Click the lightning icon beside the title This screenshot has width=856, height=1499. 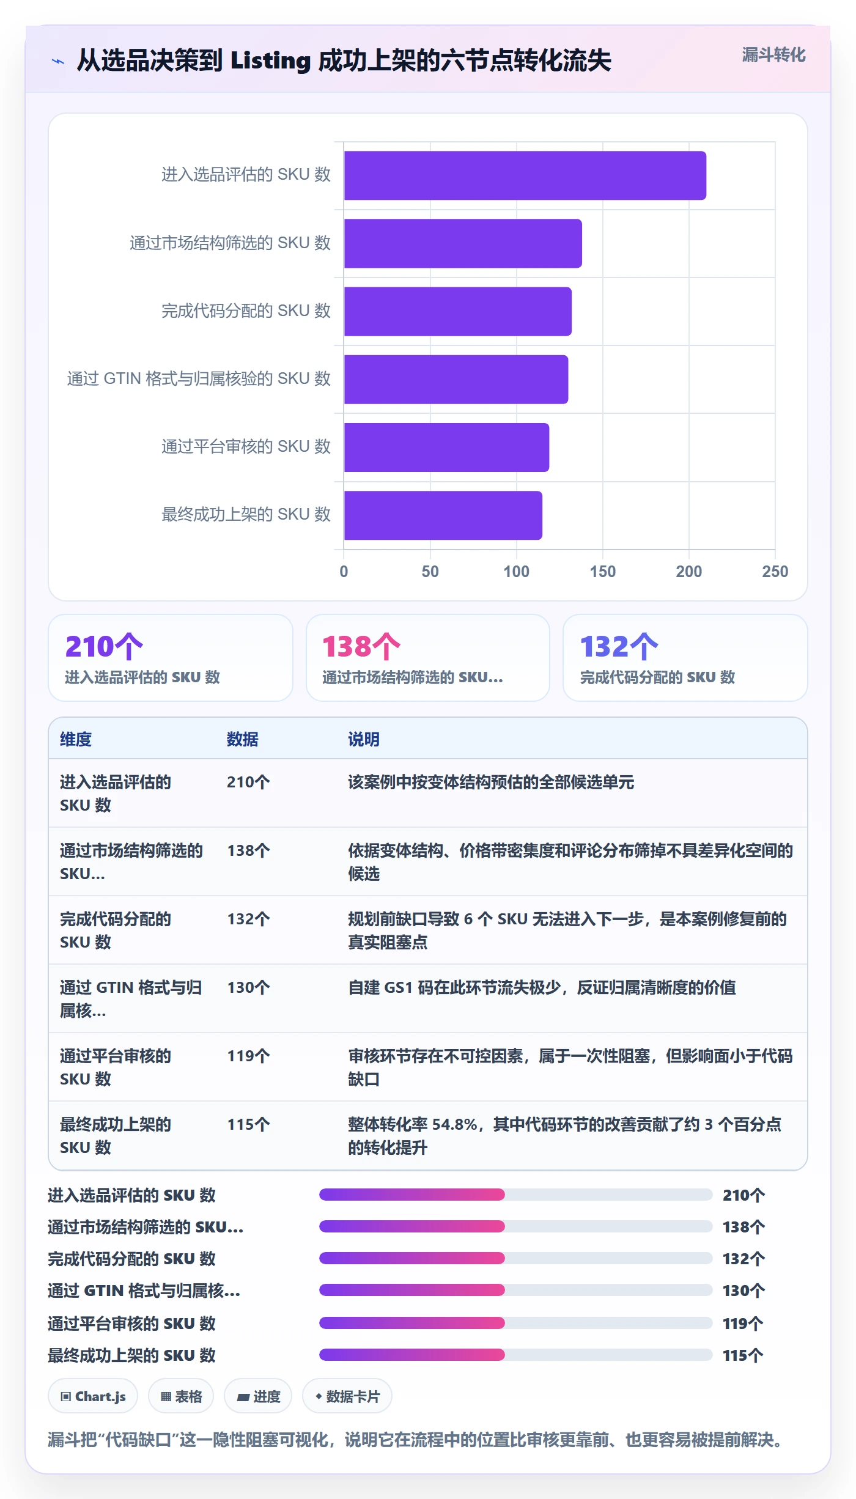[58, 61]
